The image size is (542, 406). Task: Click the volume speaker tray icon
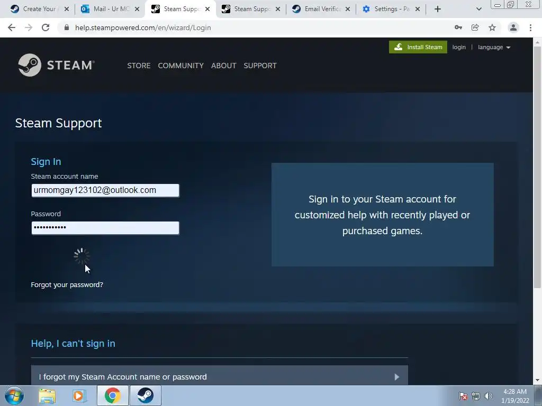point(488,395)
